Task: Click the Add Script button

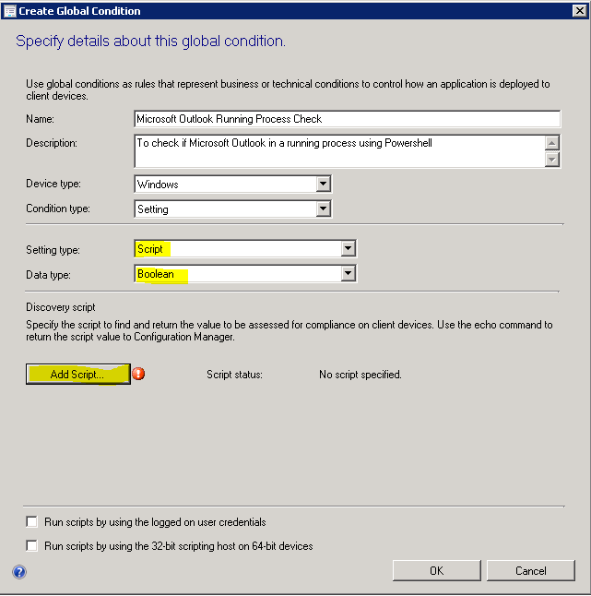Action: click(x=78, y=374)
